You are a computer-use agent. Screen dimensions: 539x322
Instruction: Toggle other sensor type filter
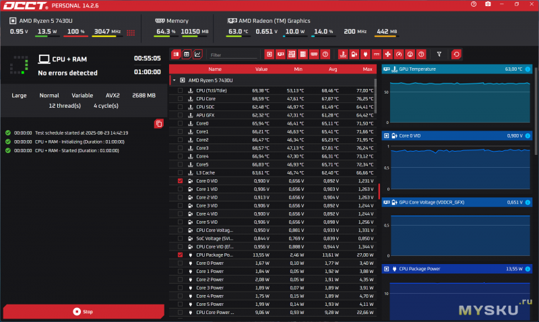[421, 55]
